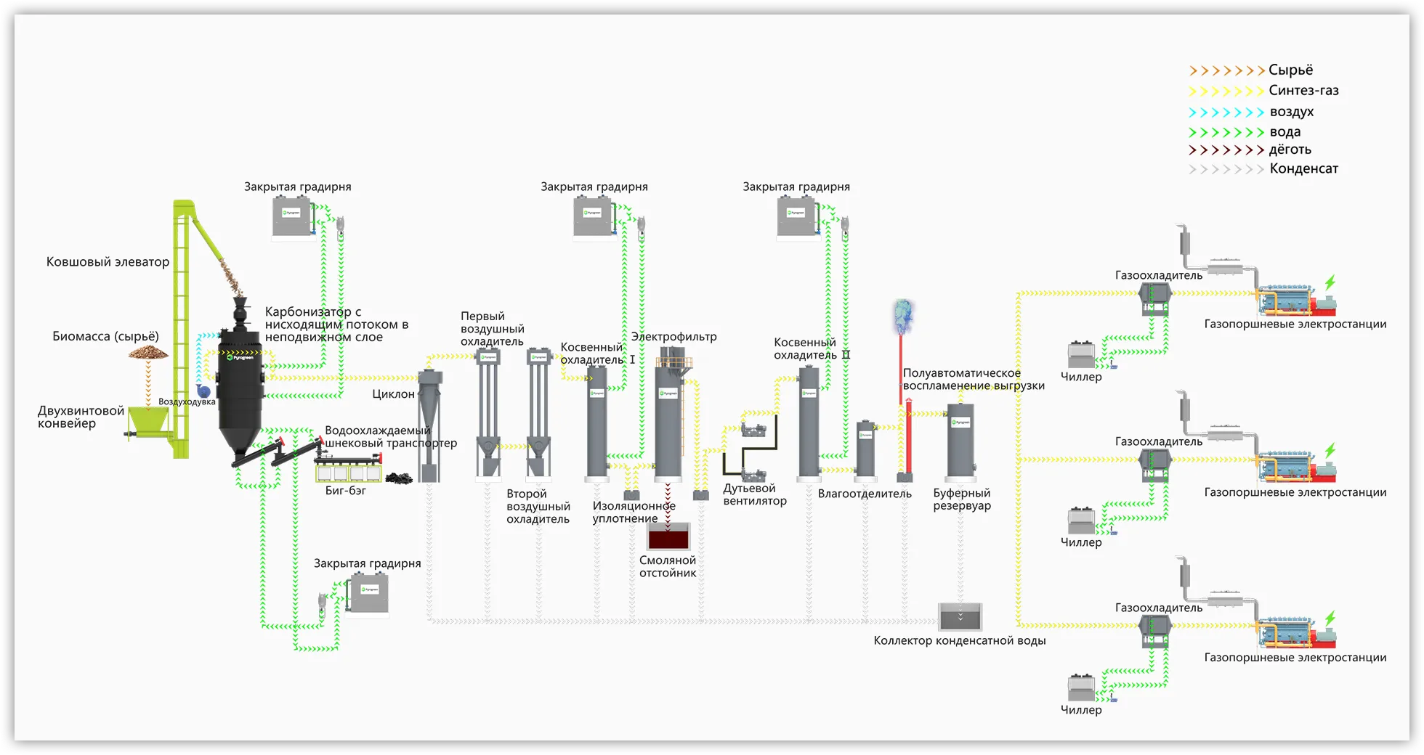The image size is (1424, 755).
Task: Click the Коллектор конденсатной воды label
Action: click(x=959, y=641)
